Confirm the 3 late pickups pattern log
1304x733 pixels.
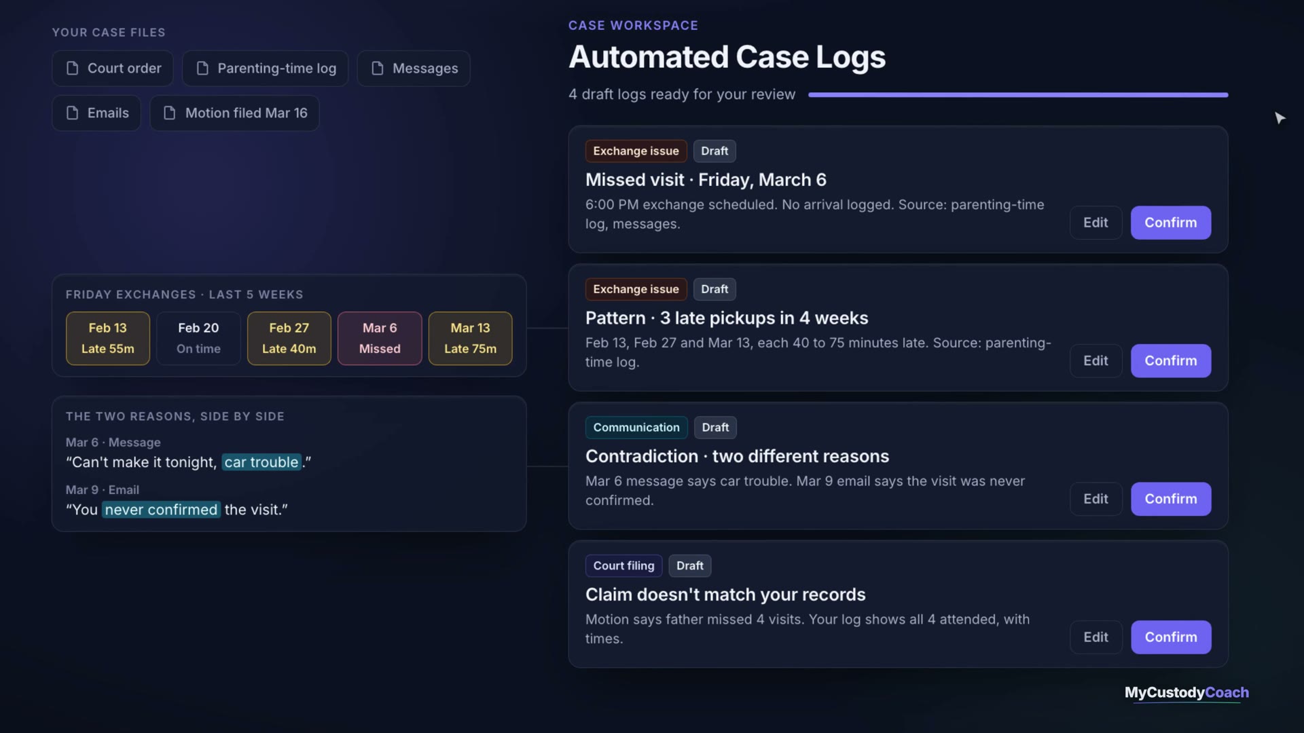(x=1170, y=361)
